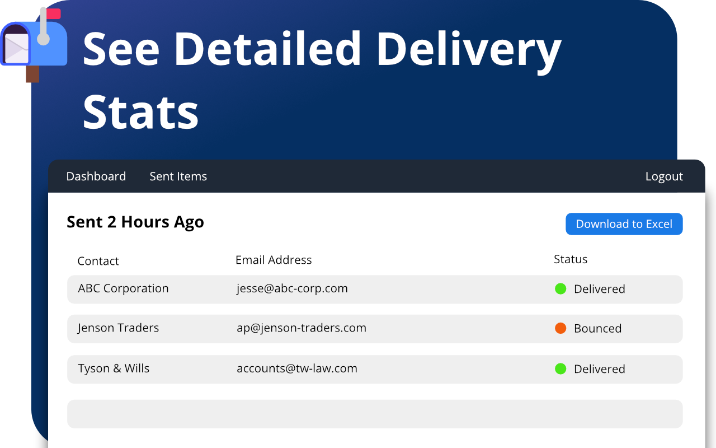
Task: Click email jesse@abc-corp.com
Action: [292, 288]
